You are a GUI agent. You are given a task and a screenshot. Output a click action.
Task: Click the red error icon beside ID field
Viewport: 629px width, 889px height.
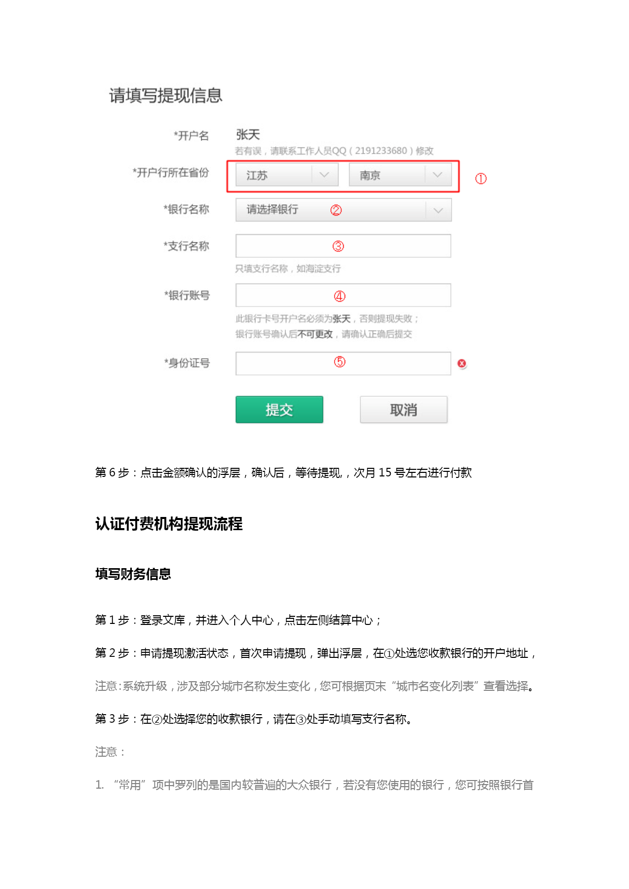coord(462,363)
